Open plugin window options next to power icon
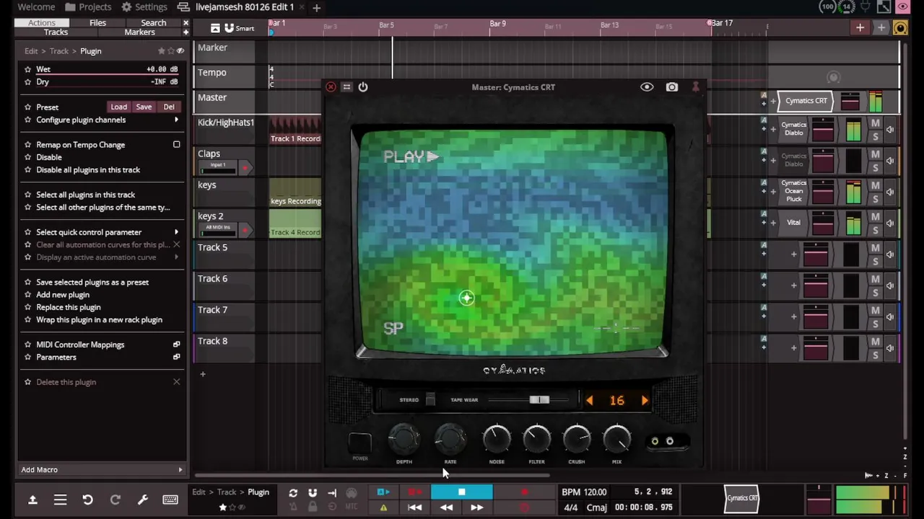924x519 pixels. point(346,87)
